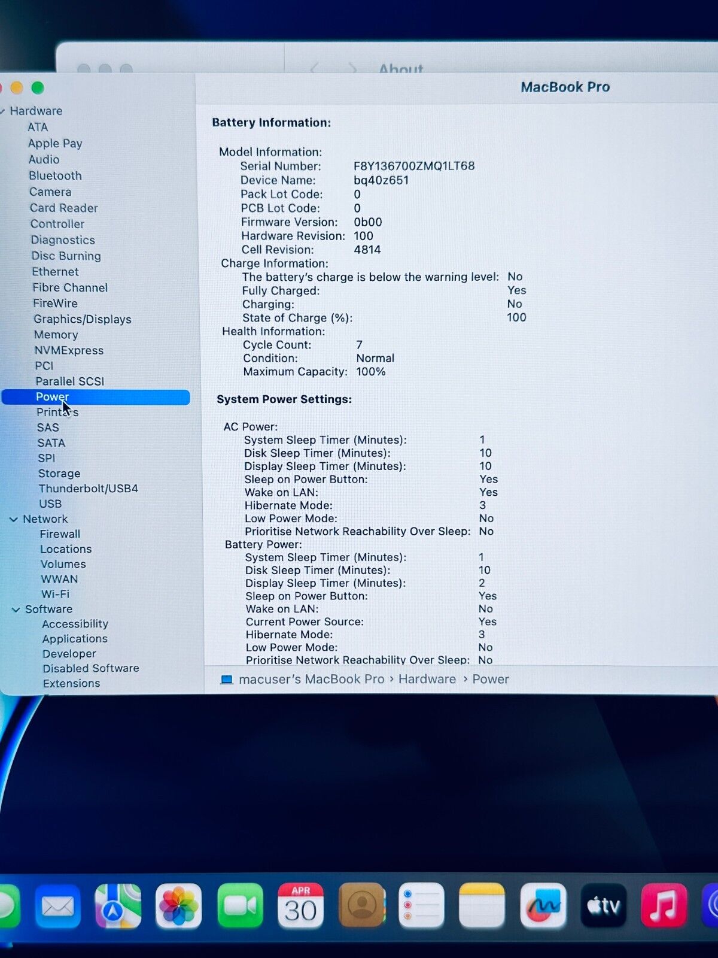Start FaceTime from the Dock

240,906
